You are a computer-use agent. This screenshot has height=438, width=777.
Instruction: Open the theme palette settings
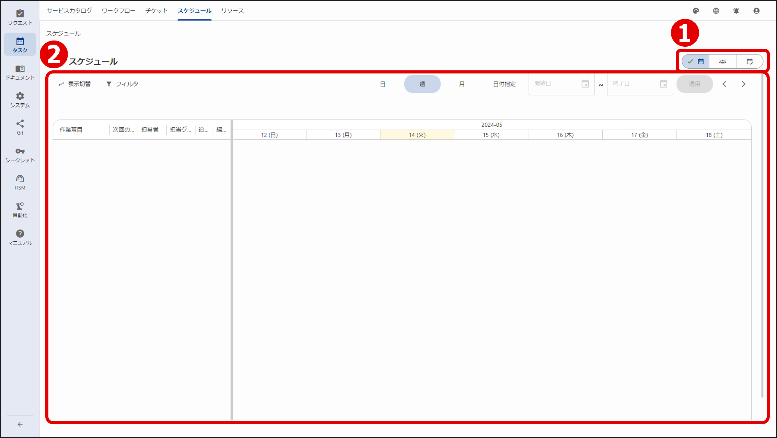point(696,11)
